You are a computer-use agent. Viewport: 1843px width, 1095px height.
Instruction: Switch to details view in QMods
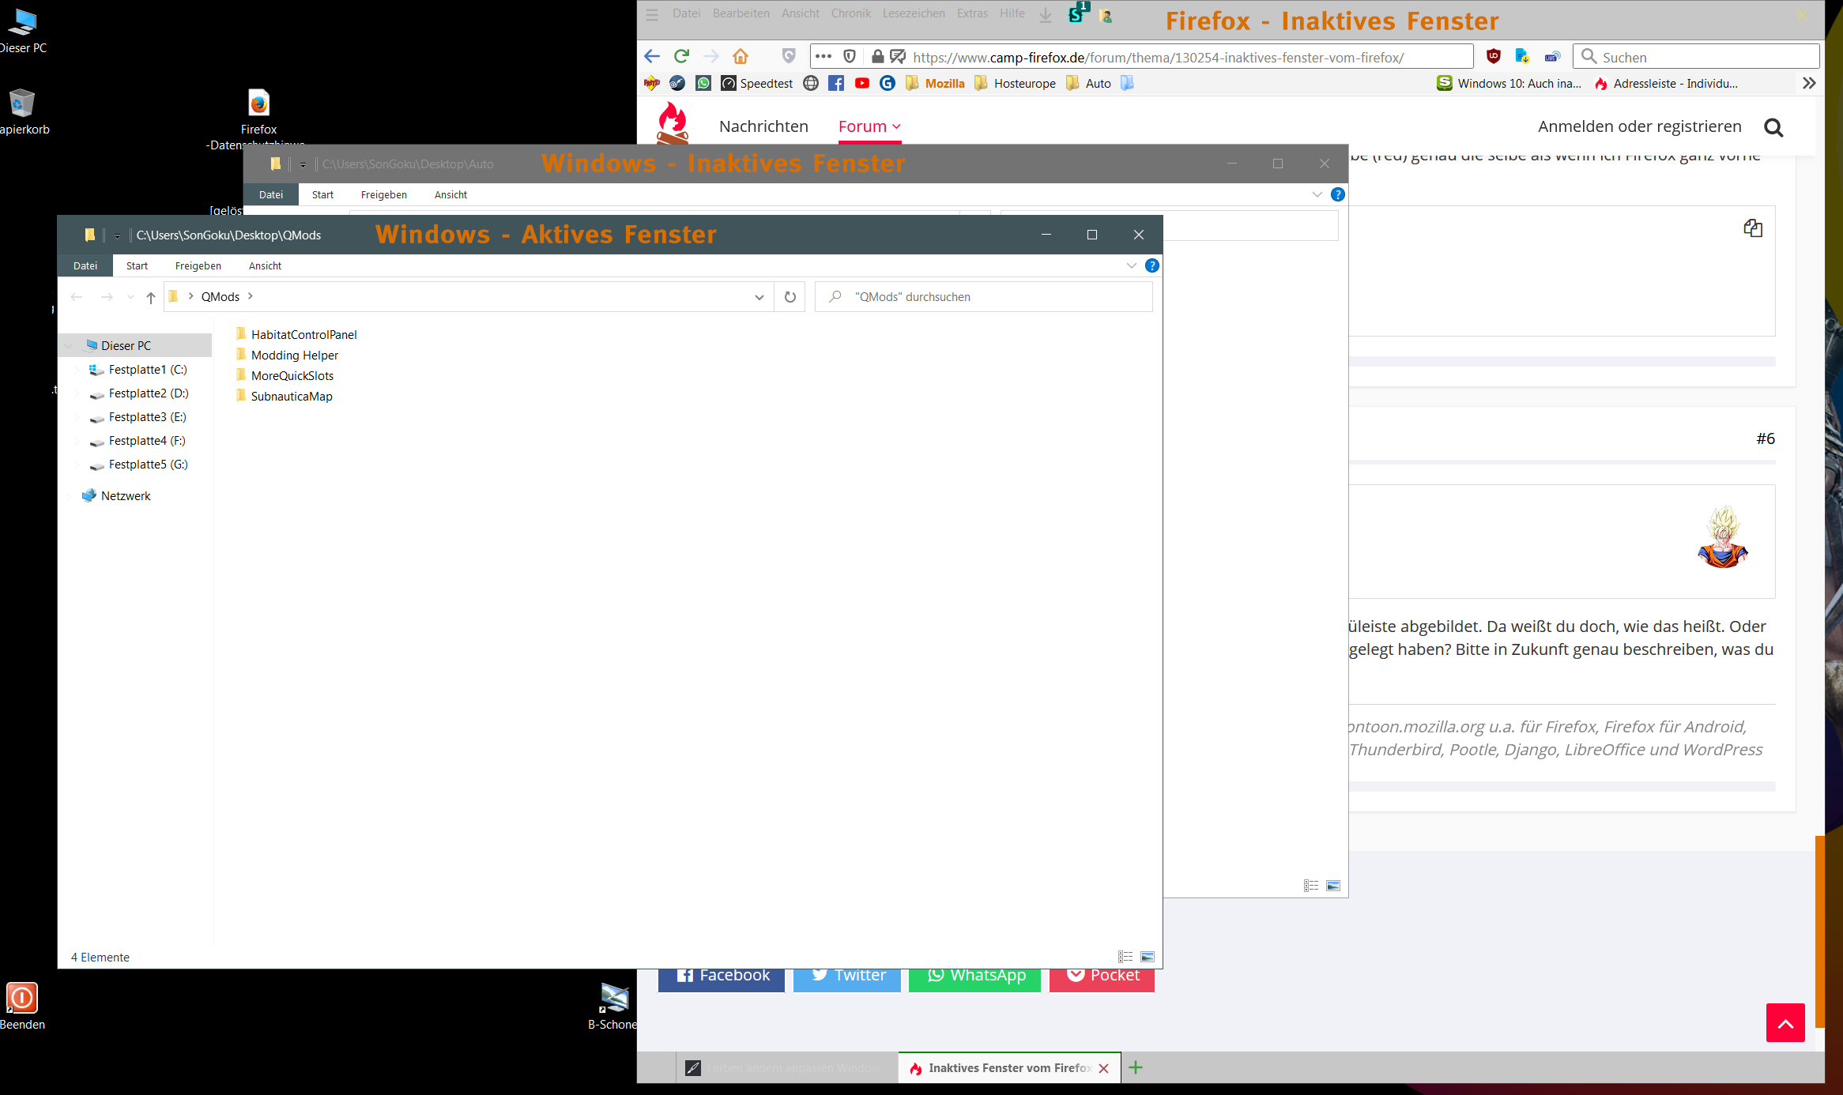pos(1125,957)
